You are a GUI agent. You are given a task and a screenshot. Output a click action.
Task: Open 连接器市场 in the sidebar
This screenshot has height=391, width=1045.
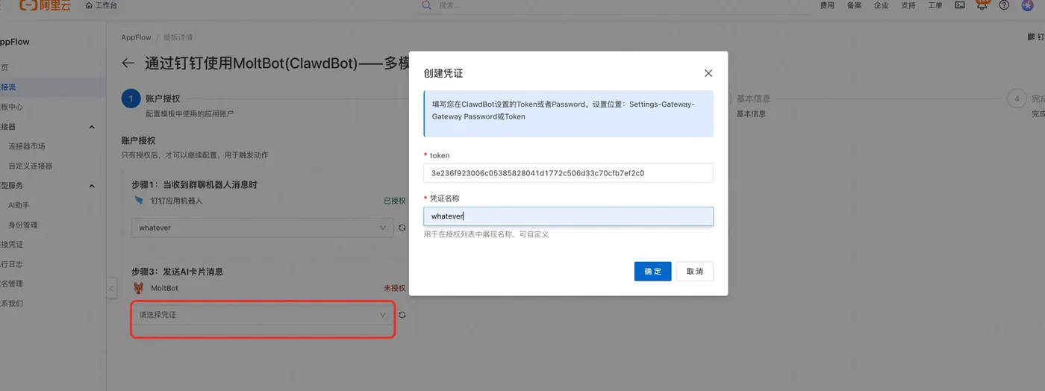point(27,146)
